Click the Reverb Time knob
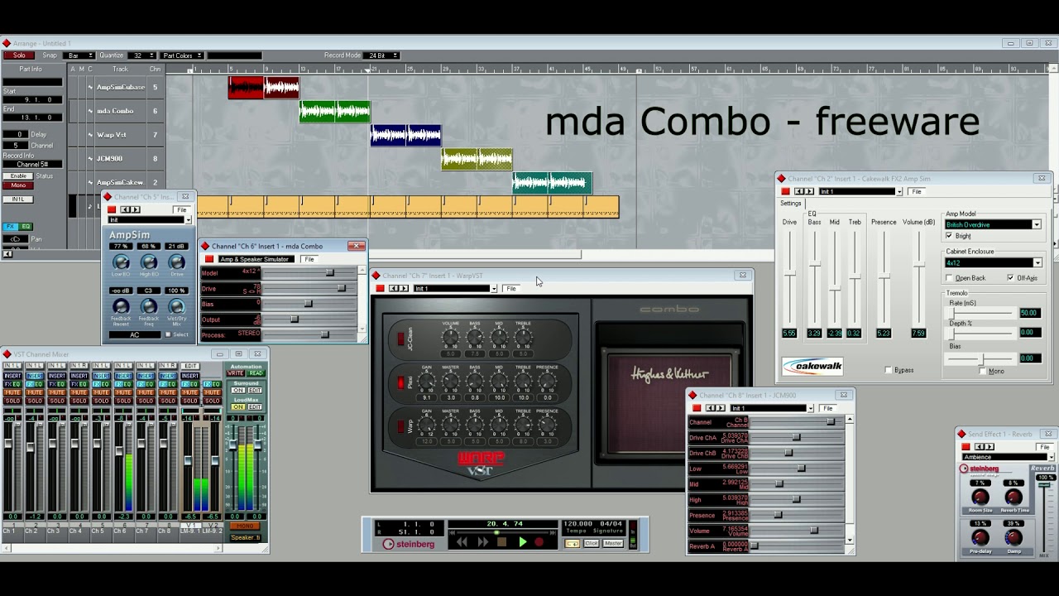This screenshot has width=1059, height=596. [1013, 497]
